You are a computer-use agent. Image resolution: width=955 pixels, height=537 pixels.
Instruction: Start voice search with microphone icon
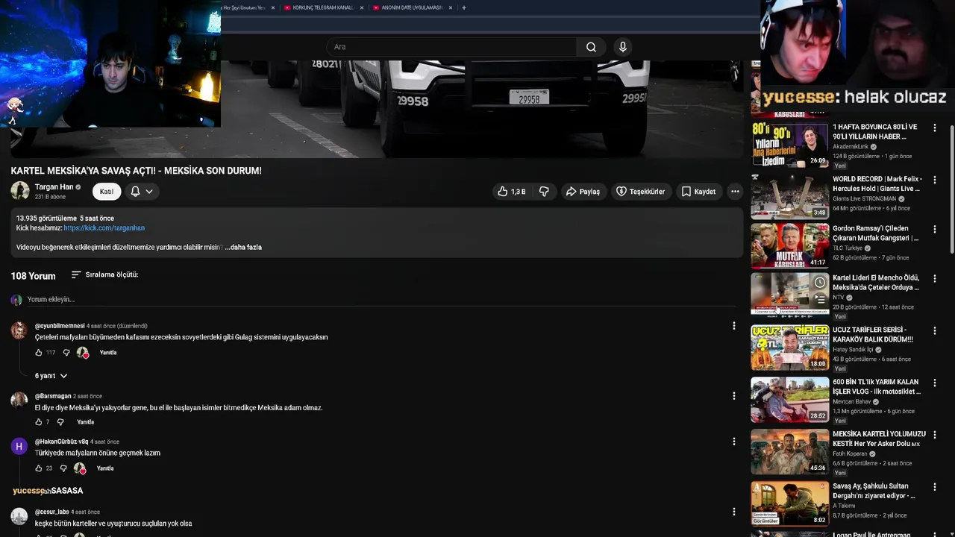click(623, 47)
